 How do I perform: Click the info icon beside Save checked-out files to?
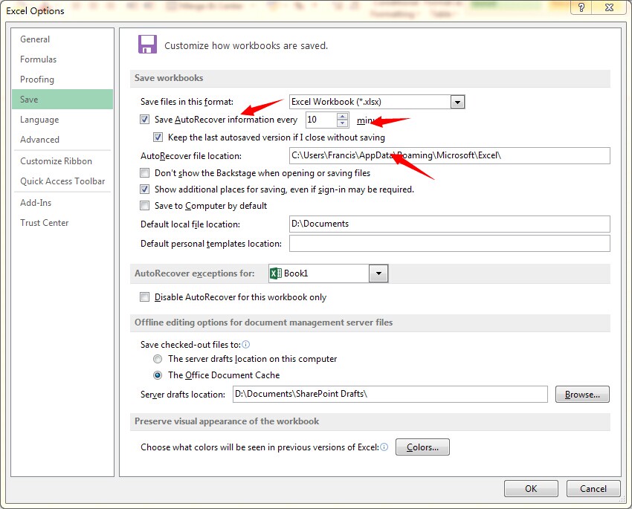point(246,344)
